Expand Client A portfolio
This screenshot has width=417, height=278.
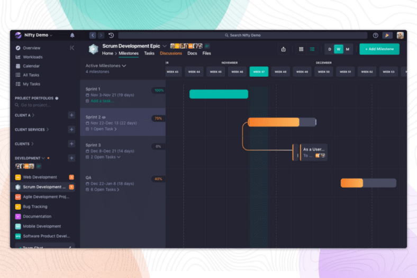click(x=24, y=115)
